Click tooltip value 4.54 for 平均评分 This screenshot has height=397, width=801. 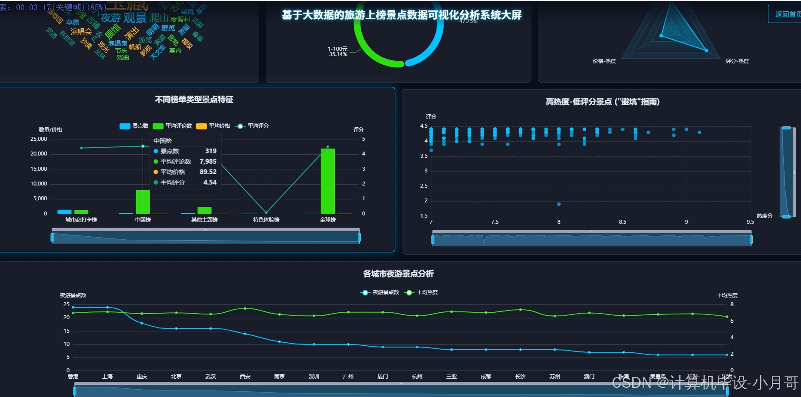point(210,182)
